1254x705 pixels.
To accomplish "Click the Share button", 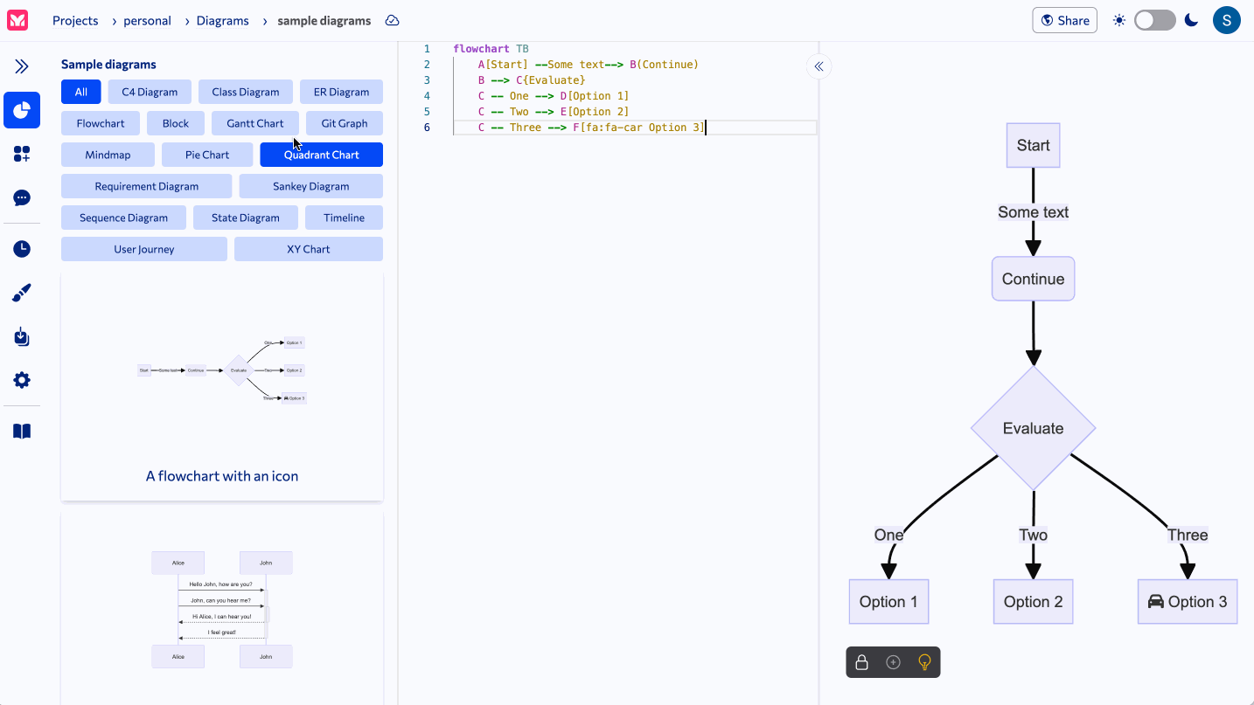I will coord(1064,20).
